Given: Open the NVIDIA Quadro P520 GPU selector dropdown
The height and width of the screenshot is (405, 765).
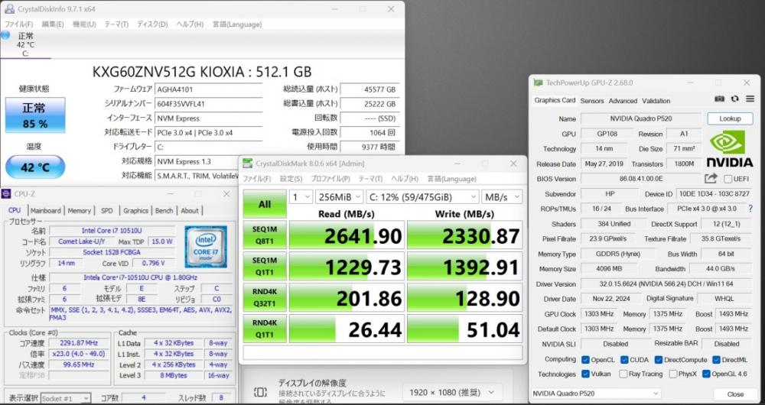Looking at the screenshot, I should pos(596,394).
